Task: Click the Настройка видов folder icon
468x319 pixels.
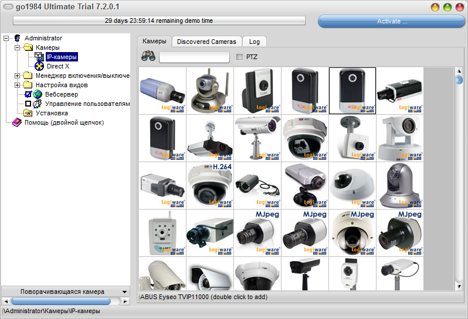Action: [x=28, y=85]
